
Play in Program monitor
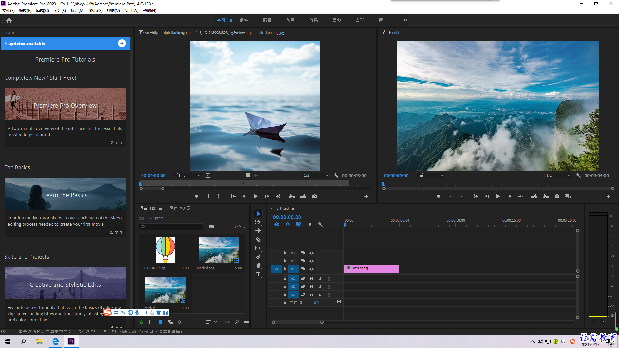pyautogui.click(x=498, y=196)
